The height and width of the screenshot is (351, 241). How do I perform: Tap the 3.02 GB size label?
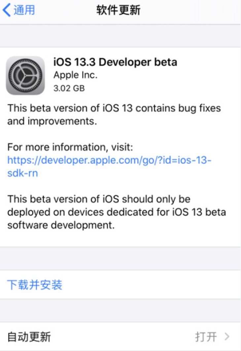click(x=69, y=88)
